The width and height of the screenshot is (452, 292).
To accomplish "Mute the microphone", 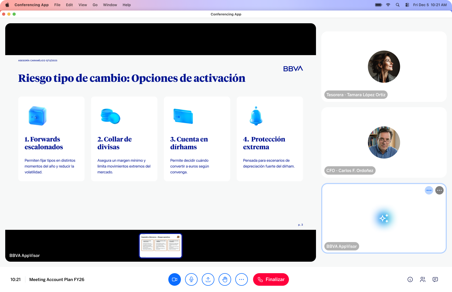I will coord(191,279).
